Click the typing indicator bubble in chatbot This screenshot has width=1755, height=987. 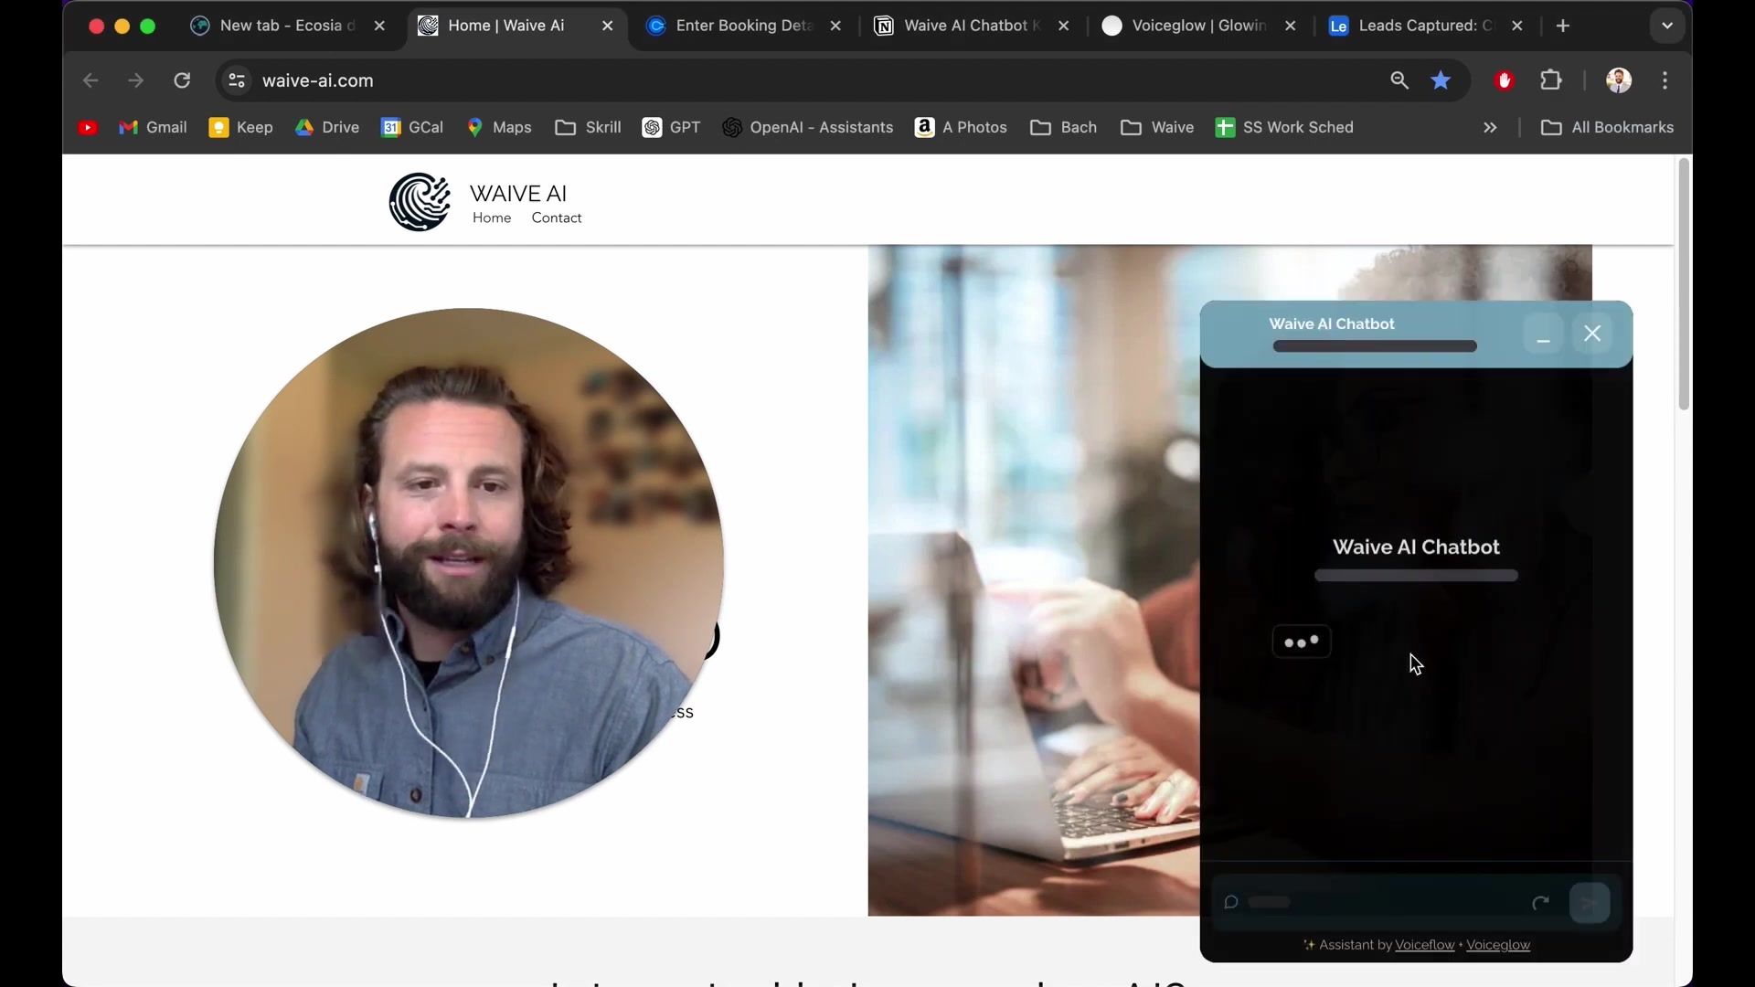[1302, 642]
